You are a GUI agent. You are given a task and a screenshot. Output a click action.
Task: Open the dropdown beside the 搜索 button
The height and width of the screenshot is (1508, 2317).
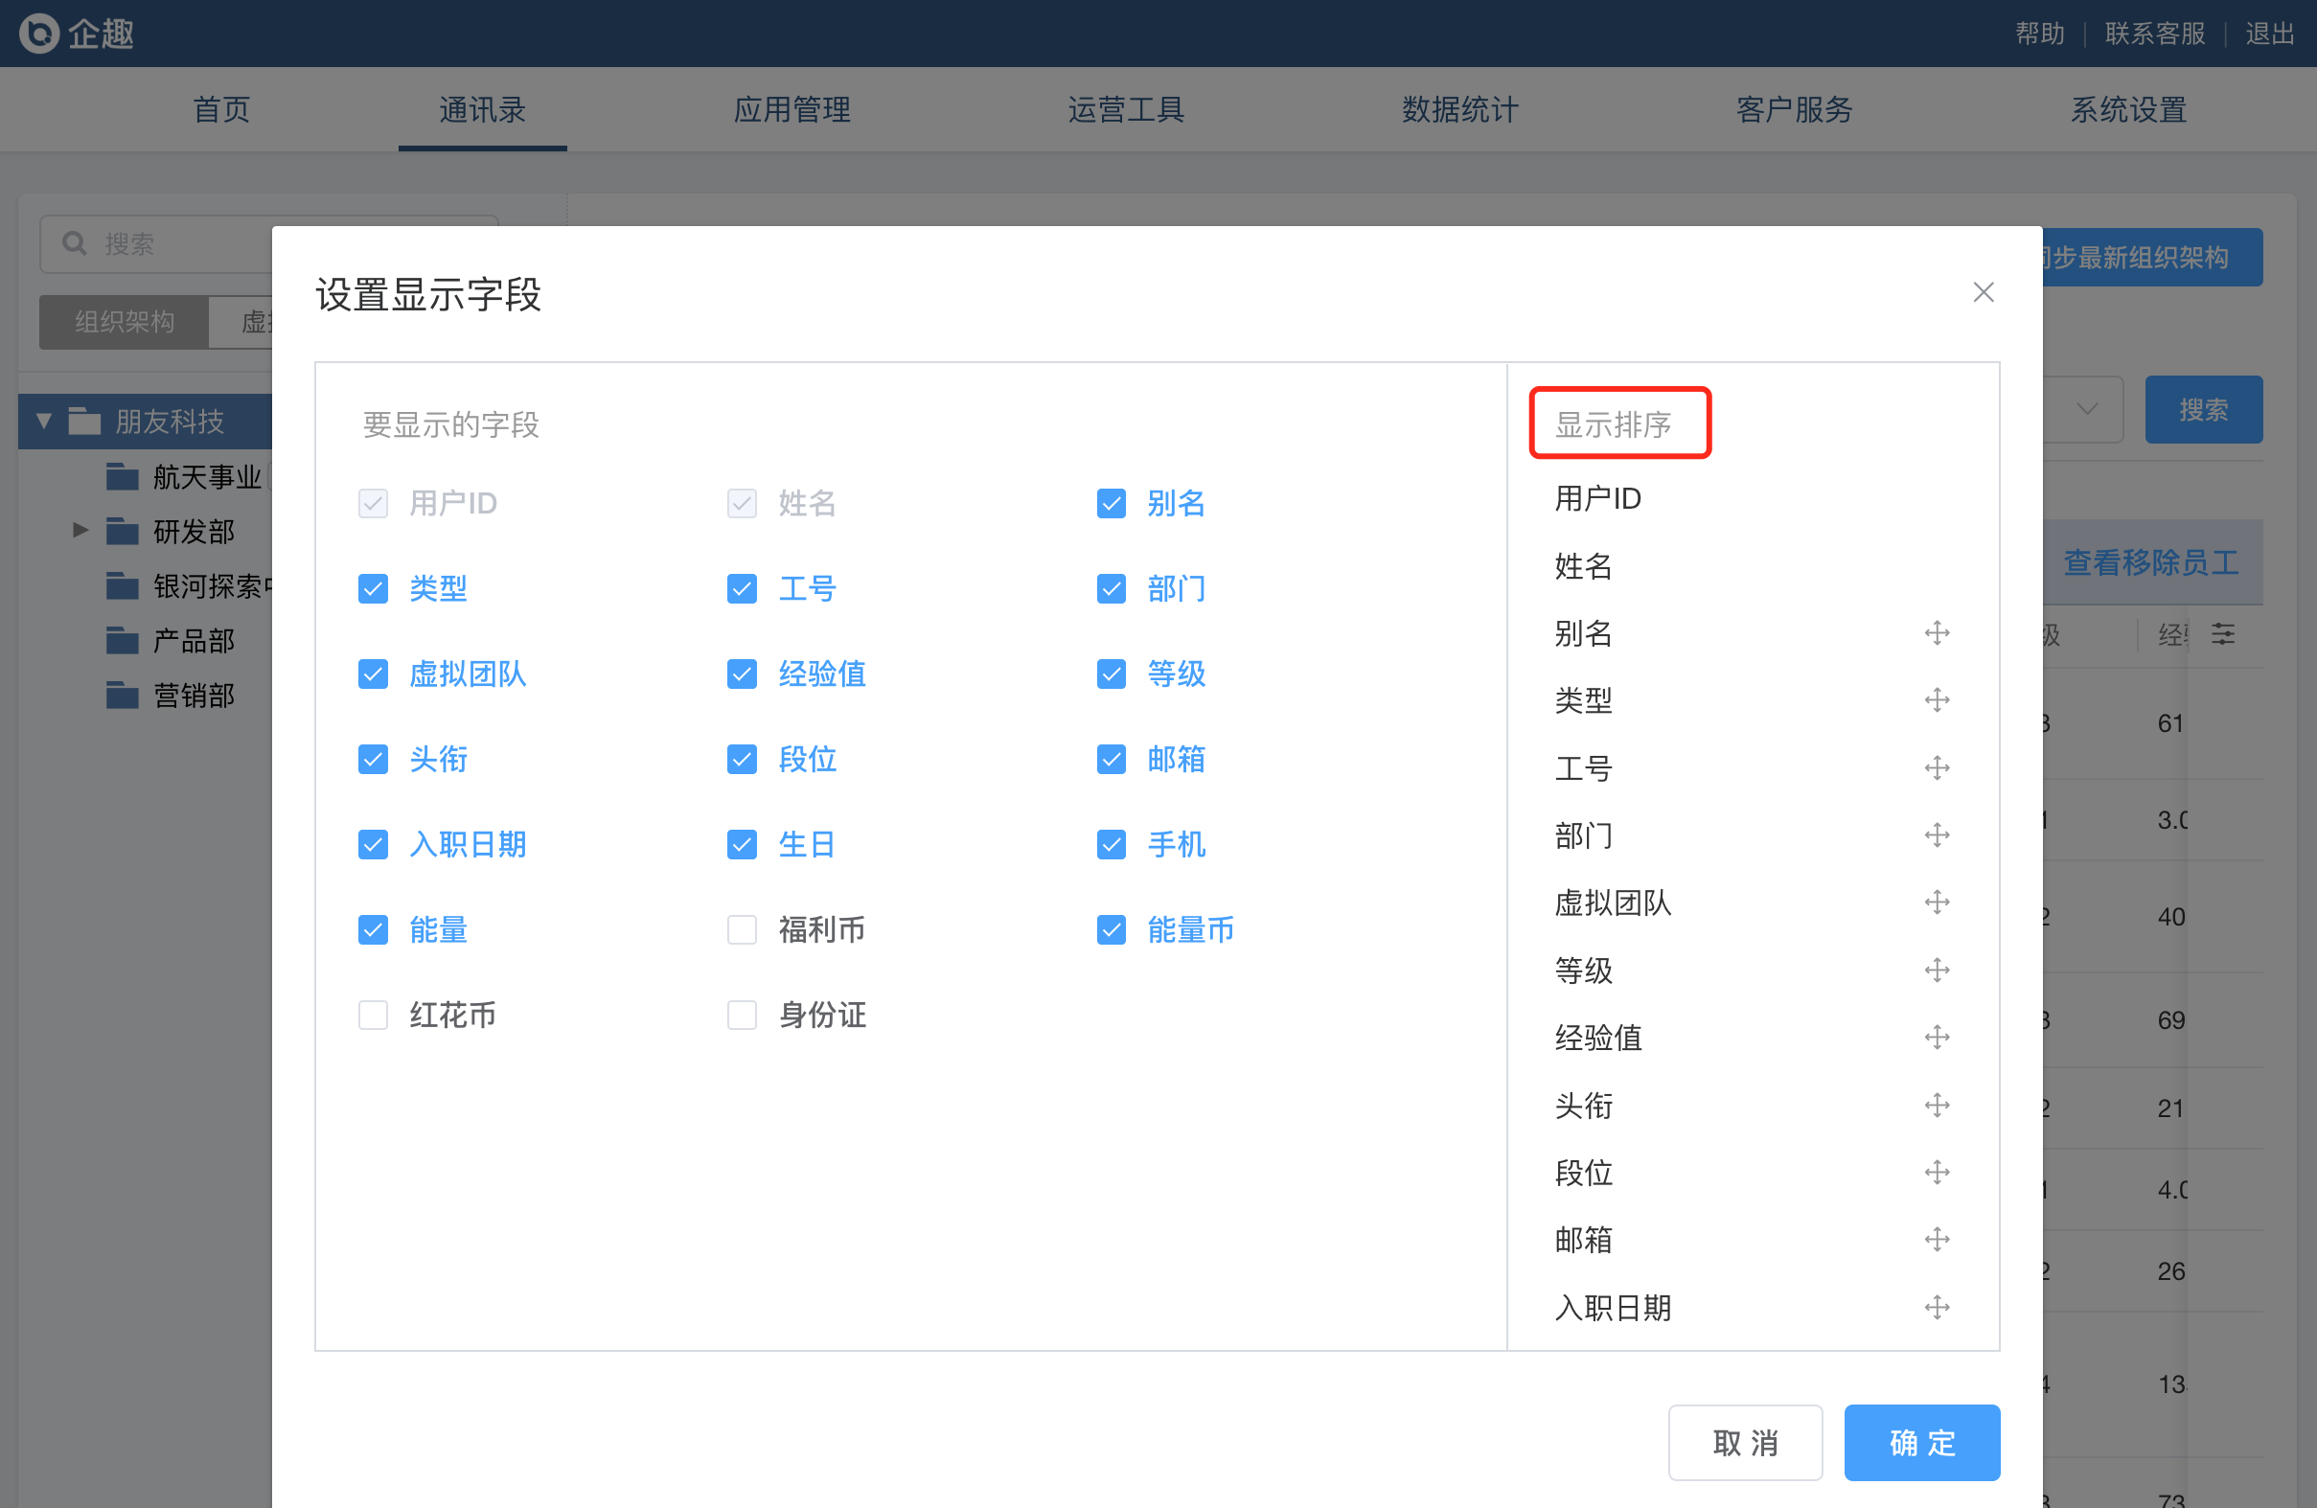click(2086, 409)
